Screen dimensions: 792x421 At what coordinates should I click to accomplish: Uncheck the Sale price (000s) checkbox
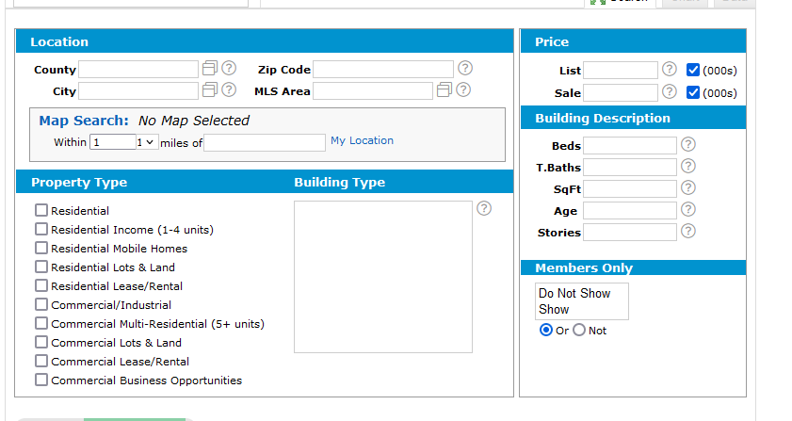coord(693,92)
